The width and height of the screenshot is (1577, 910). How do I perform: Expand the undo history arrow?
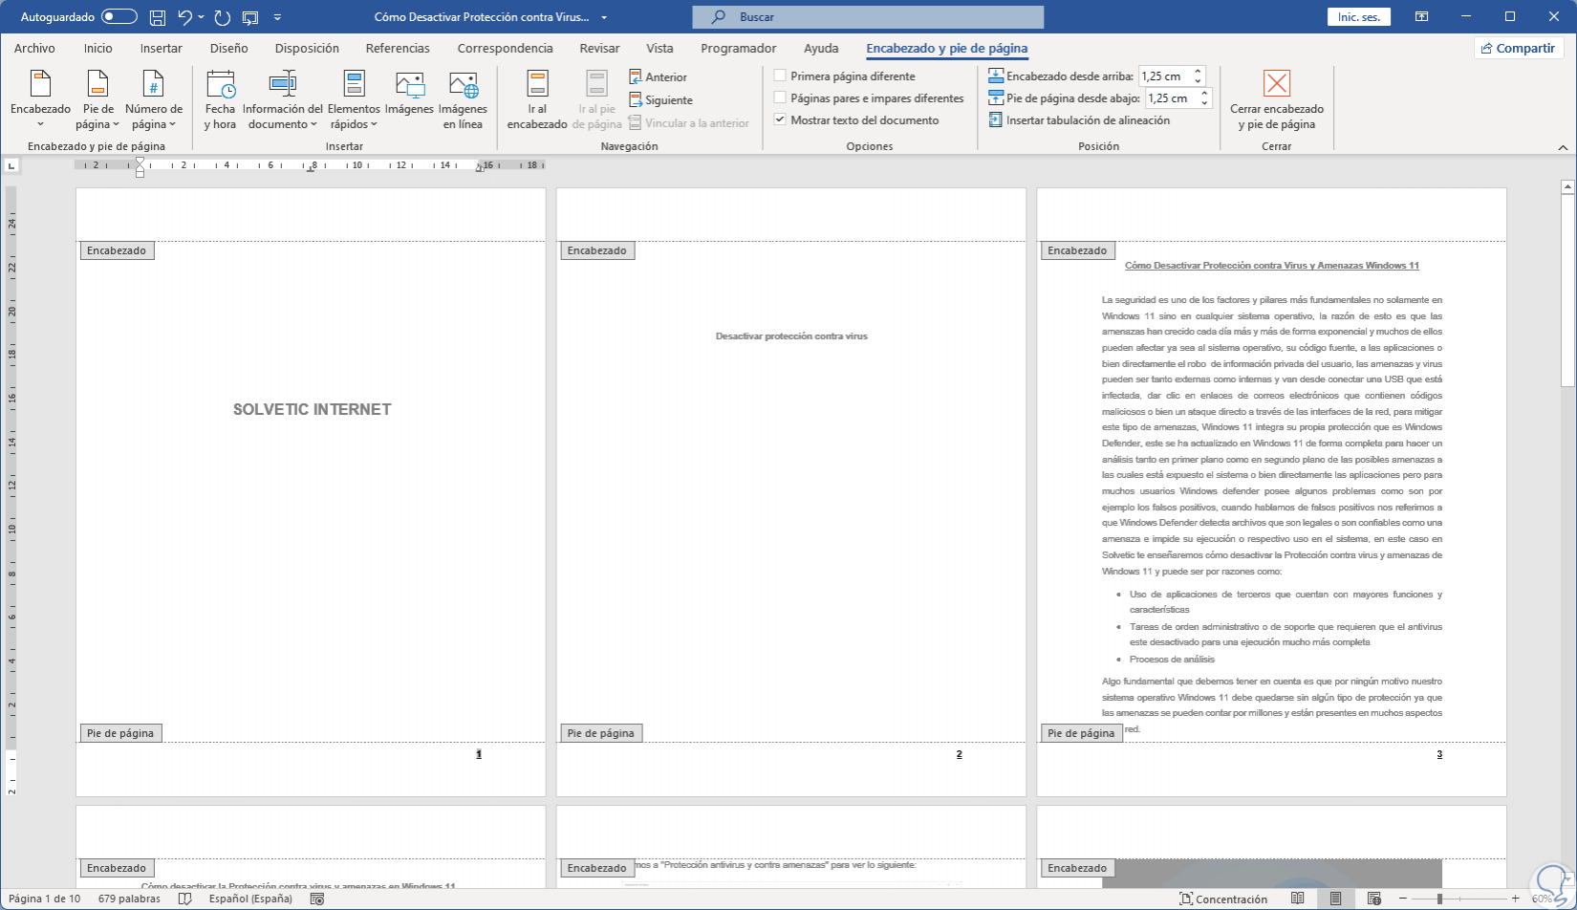click(201, 17)
